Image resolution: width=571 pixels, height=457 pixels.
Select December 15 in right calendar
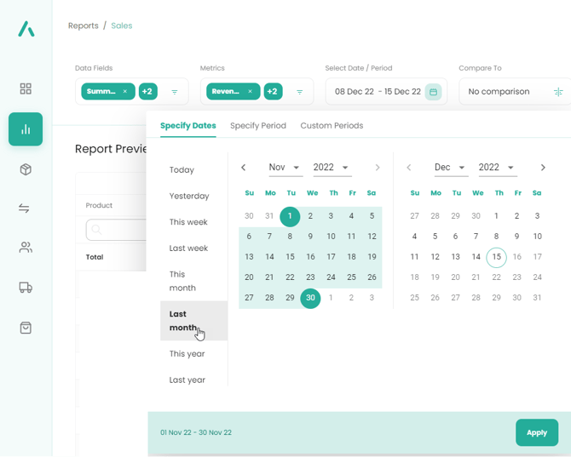click(496, 257)
